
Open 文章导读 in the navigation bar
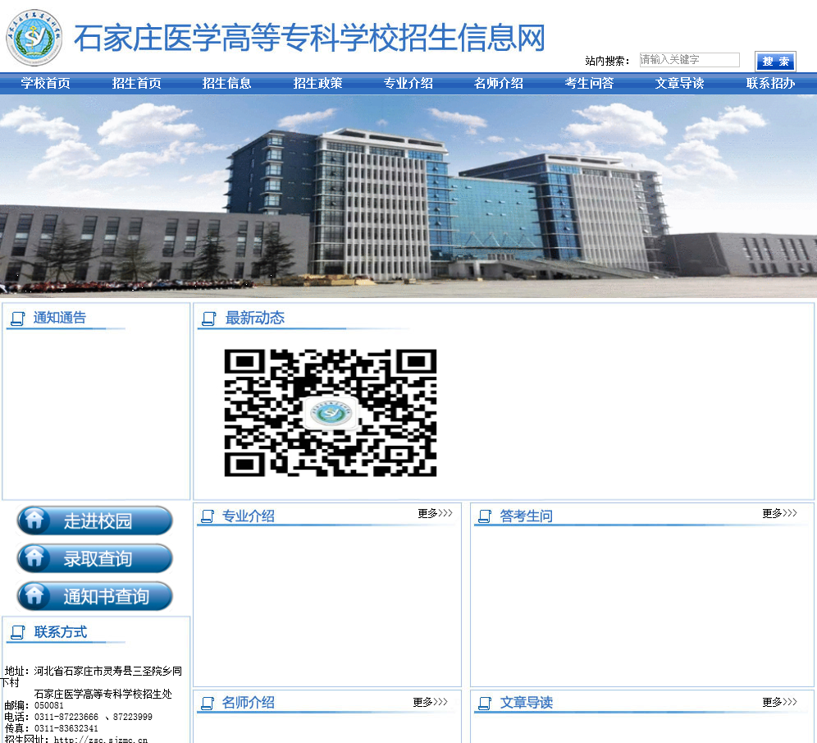(x=679, y=84)
